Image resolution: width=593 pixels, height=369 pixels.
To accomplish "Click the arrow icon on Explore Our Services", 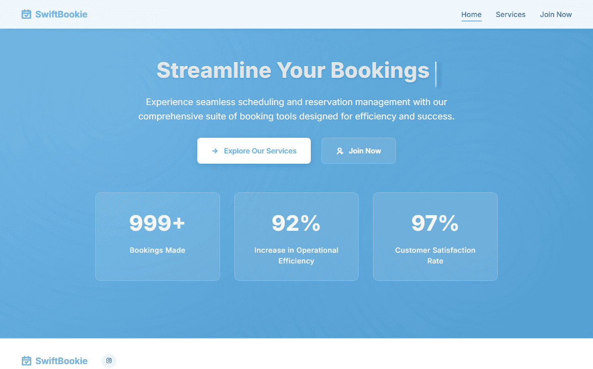I will [215, 151].
